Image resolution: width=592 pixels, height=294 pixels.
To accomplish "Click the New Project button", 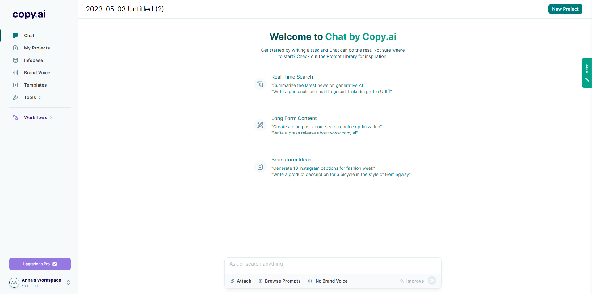I will [x=565, y=9].
